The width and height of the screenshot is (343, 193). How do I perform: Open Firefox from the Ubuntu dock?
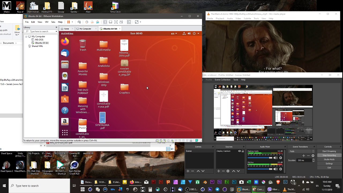[65, 42]
